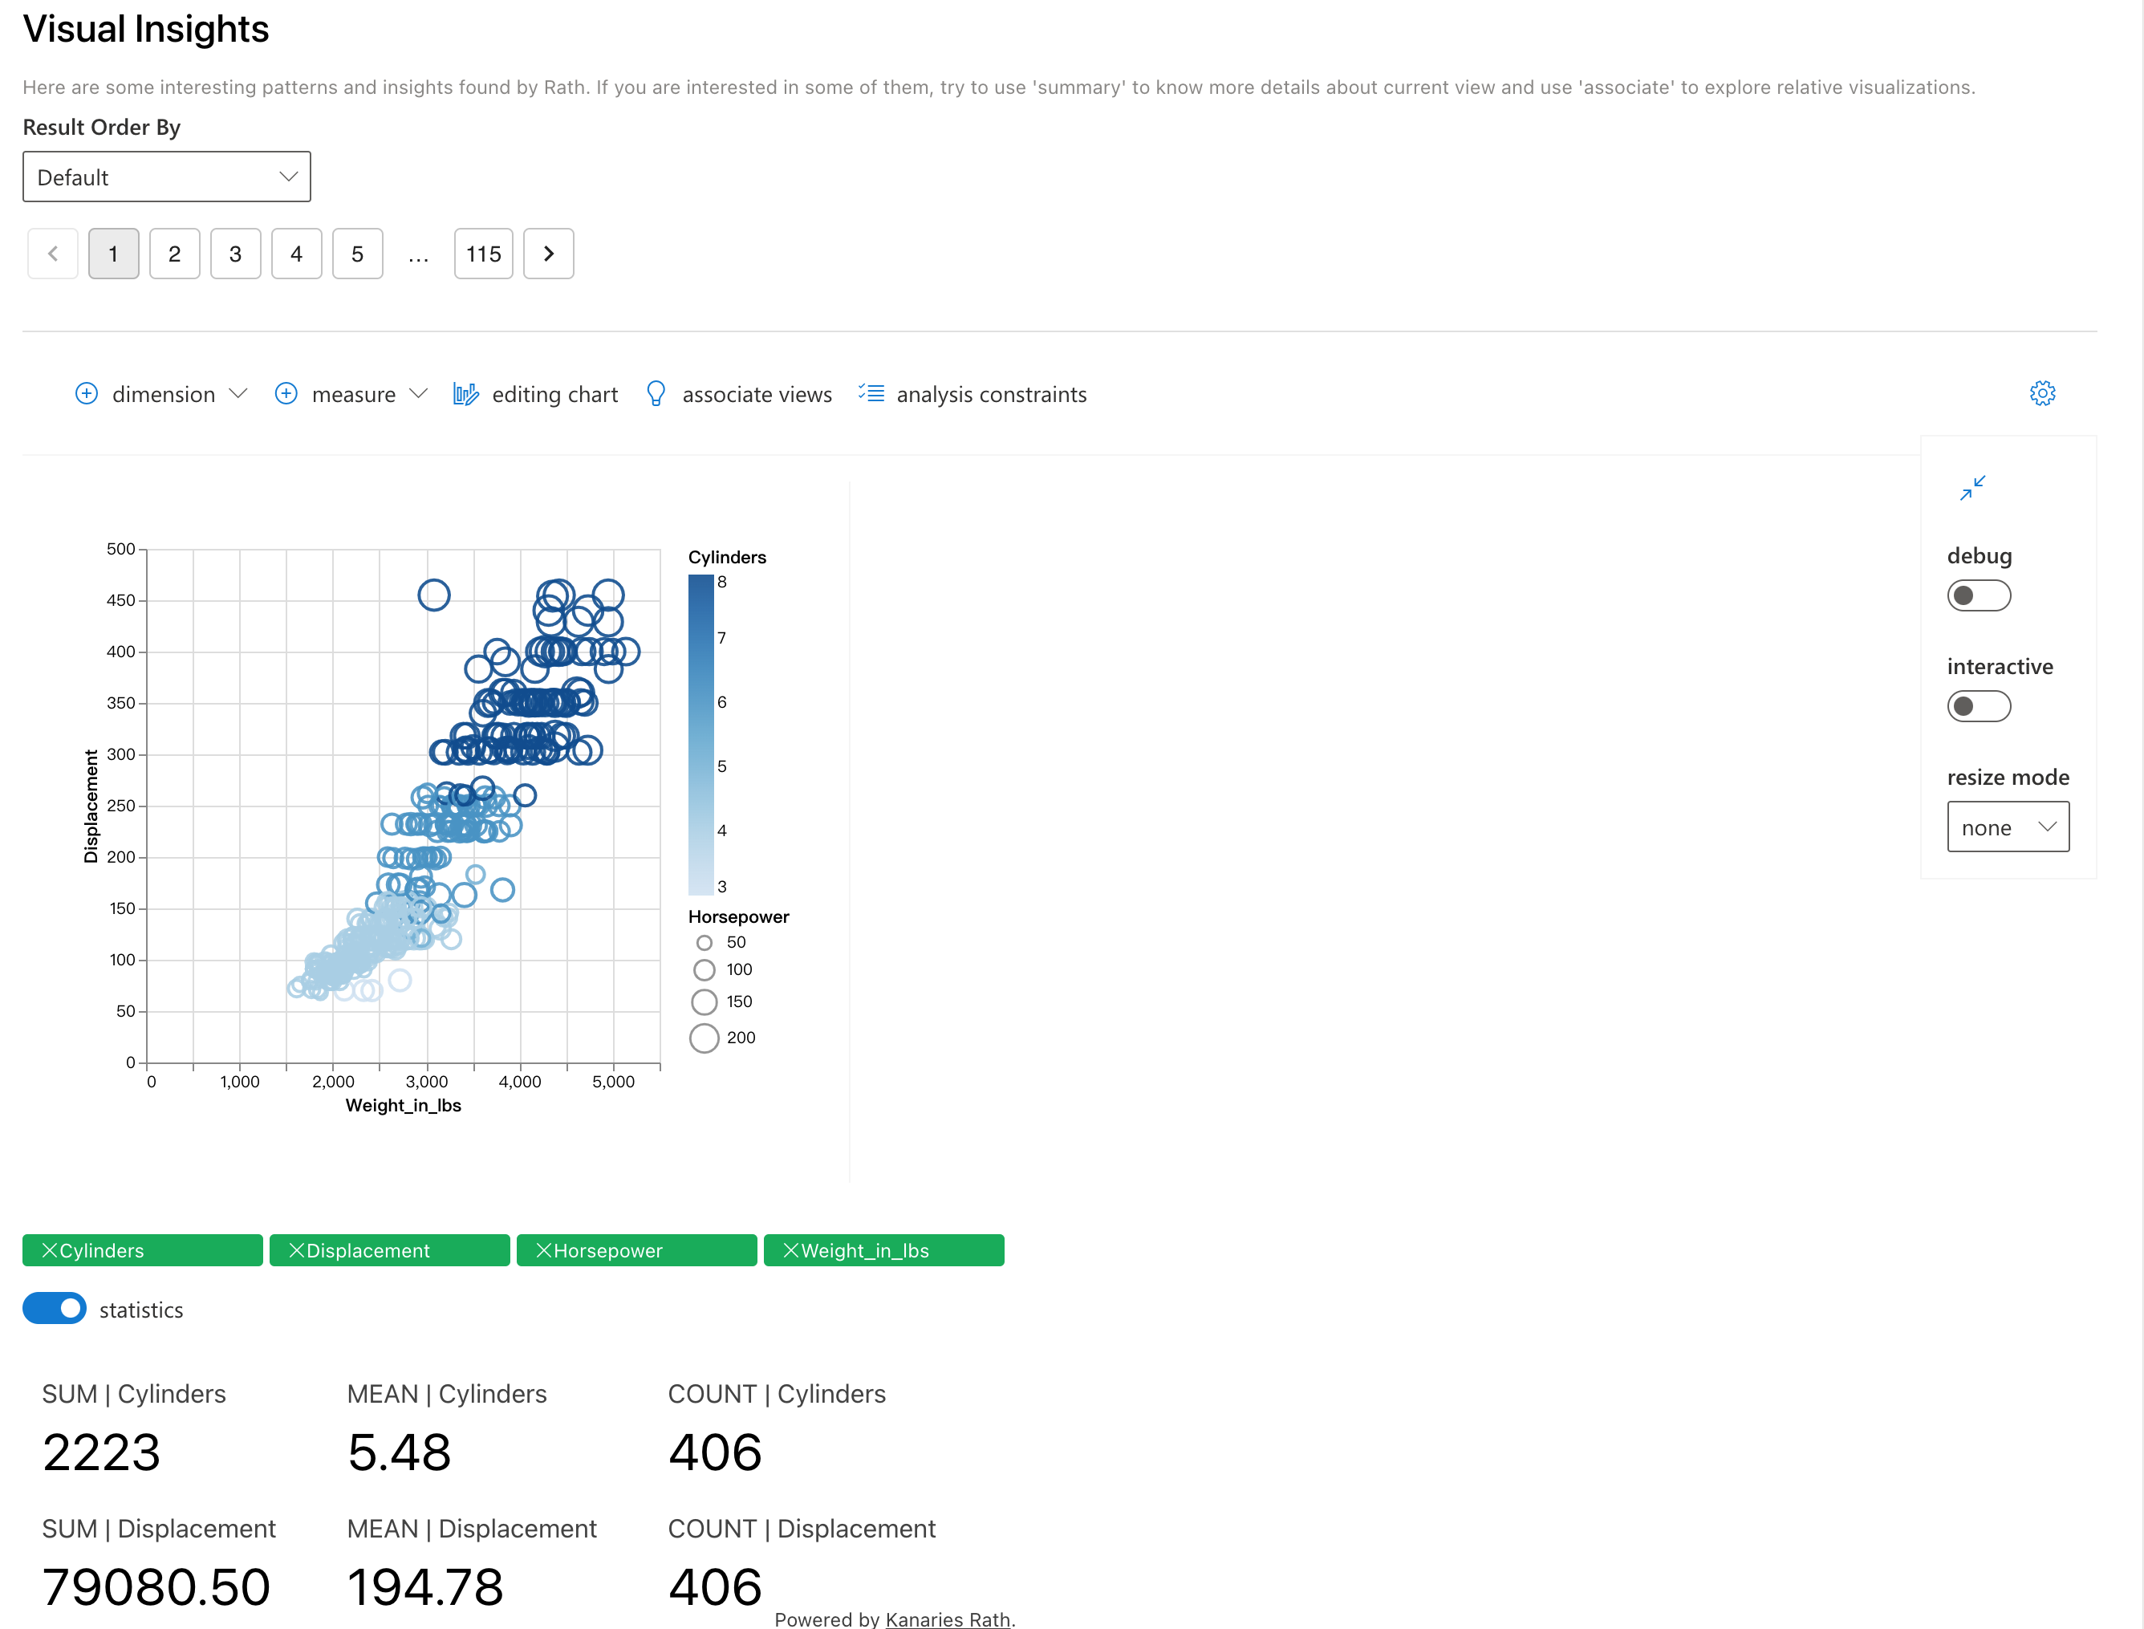Jump to page 115

(x=483, y=254)
